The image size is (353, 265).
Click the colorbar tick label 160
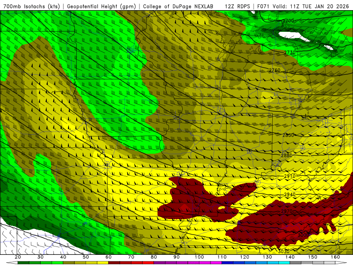click(x=335, y=257)
